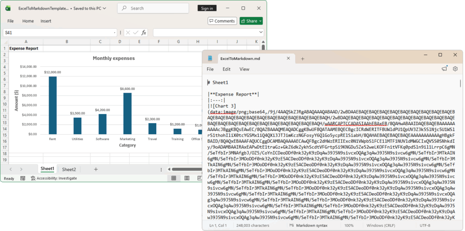The image size is (465, 231).
Task: Click the Sign in button in Excel
Action: 207,8
